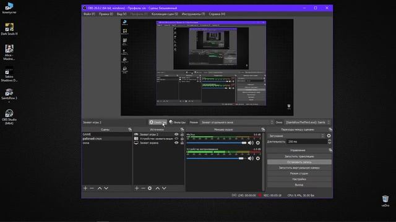Open Dark Souls III desktop shortcut

pyautogui.click(x=9, y=29)
